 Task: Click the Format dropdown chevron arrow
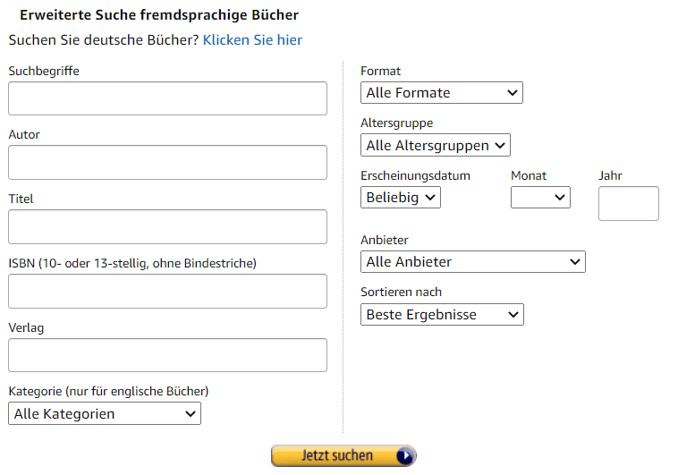(x=513, y=93)
